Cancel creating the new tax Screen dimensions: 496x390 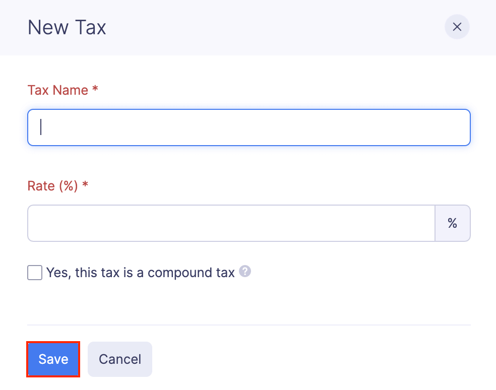click(119, 359)
